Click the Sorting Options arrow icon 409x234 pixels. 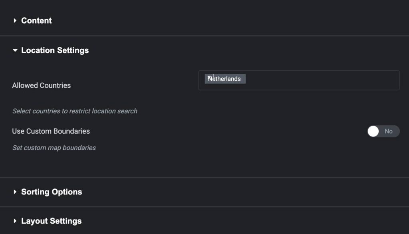click(15, 192)
